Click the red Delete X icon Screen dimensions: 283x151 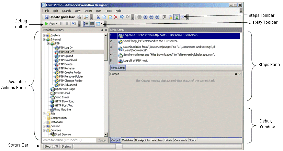coord(115,17)
